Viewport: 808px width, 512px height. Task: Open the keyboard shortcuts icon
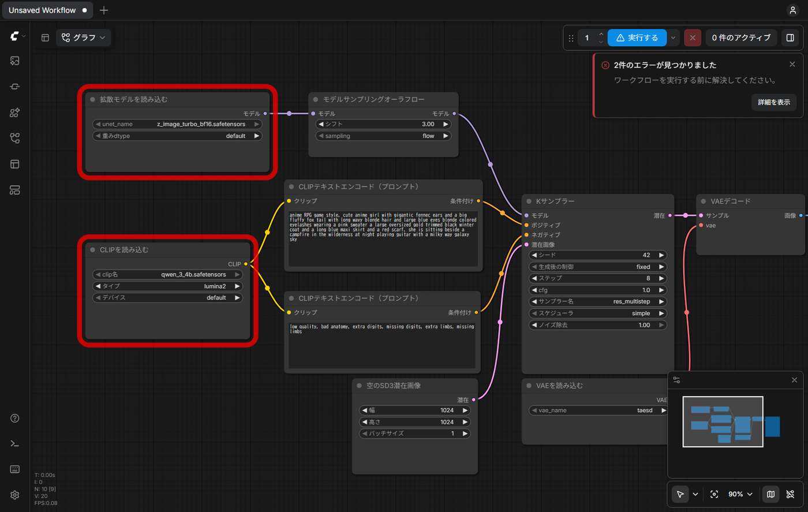15,469
